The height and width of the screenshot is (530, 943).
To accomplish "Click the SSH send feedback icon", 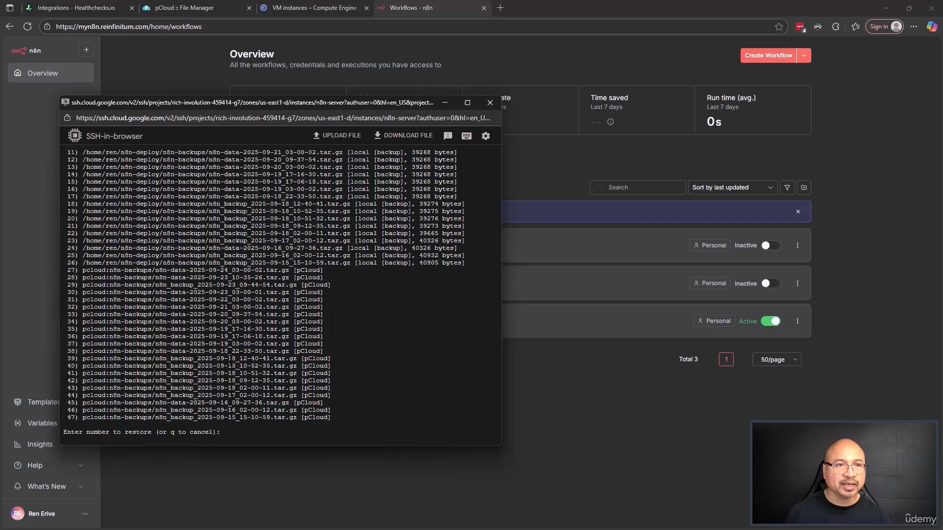I will coord(448,136).
